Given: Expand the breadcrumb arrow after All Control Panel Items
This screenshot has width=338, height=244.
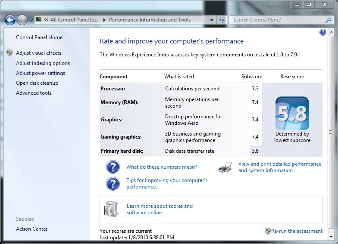Looking at the screenshot, I should (104, 20).
